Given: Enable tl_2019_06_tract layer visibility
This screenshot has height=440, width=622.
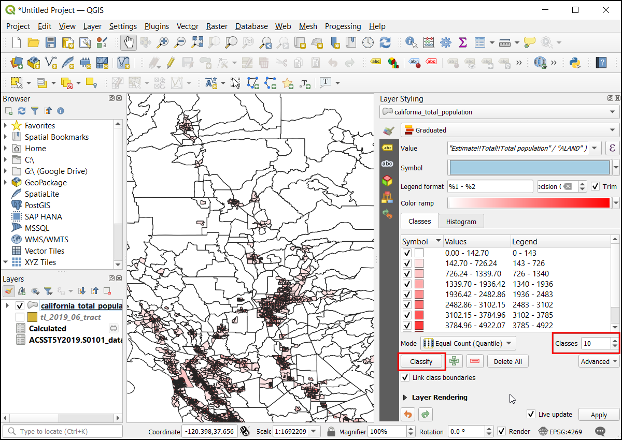Looking at the screenshot, I should (x=20, y=317).
